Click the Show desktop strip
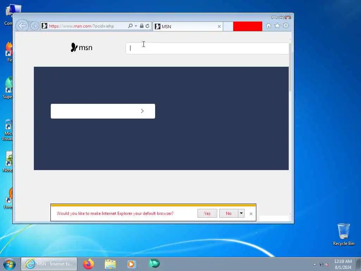Image resolution: width=361 pixels, height=271 pixels. point(359,264)
